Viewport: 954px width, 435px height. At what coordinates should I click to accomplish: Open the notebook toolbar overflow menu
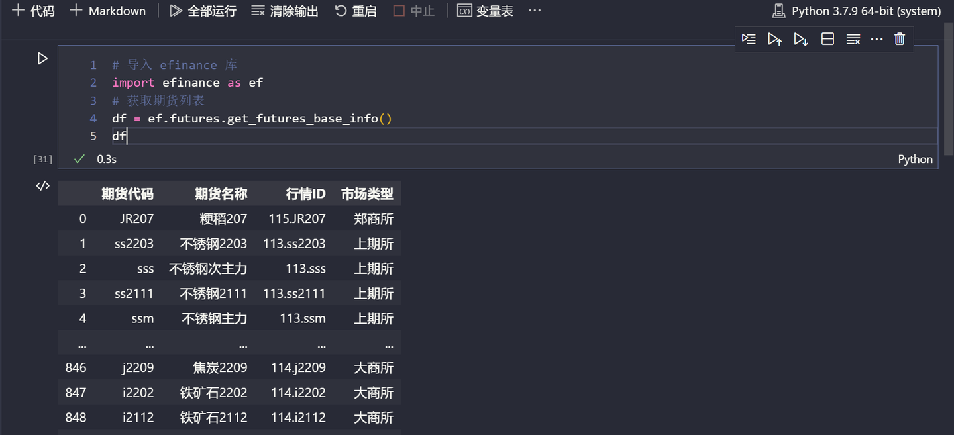(534, 10)
